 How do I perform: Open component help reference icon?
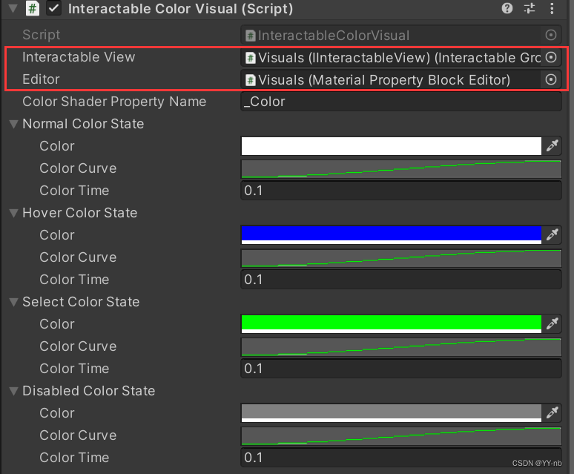(507, 8)
